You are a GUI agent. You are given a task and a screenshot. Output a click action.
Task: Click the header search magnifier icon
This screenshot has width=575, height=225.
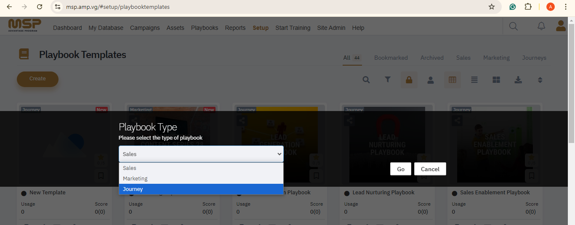click(x=513, y=26)
